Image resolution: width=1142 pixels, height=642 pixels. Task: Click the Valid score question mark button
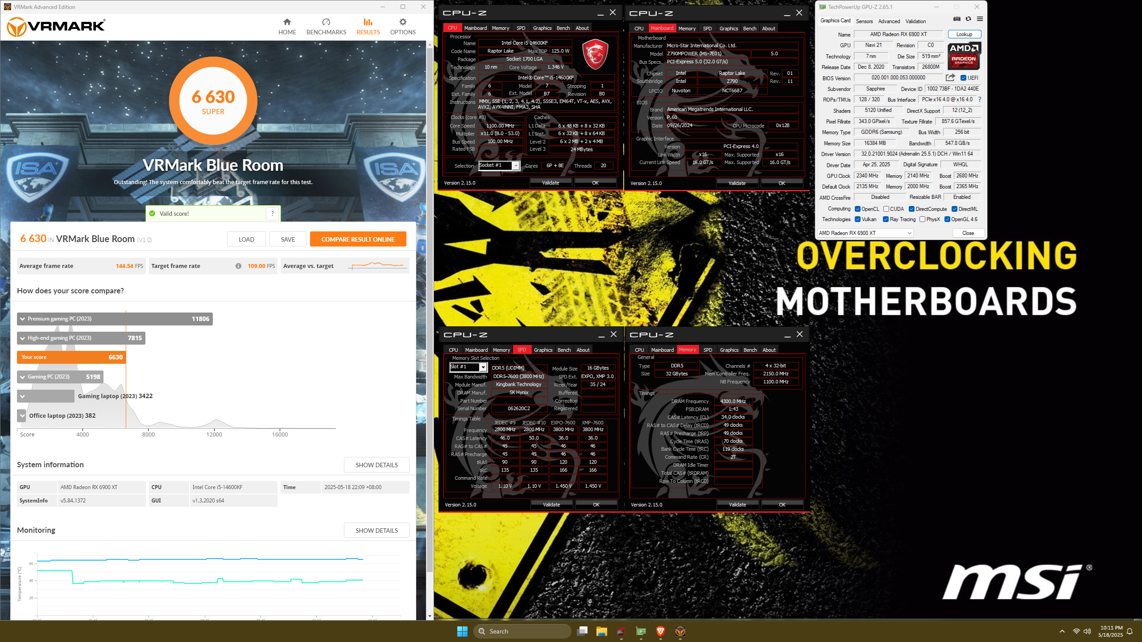tap(273, 214)
